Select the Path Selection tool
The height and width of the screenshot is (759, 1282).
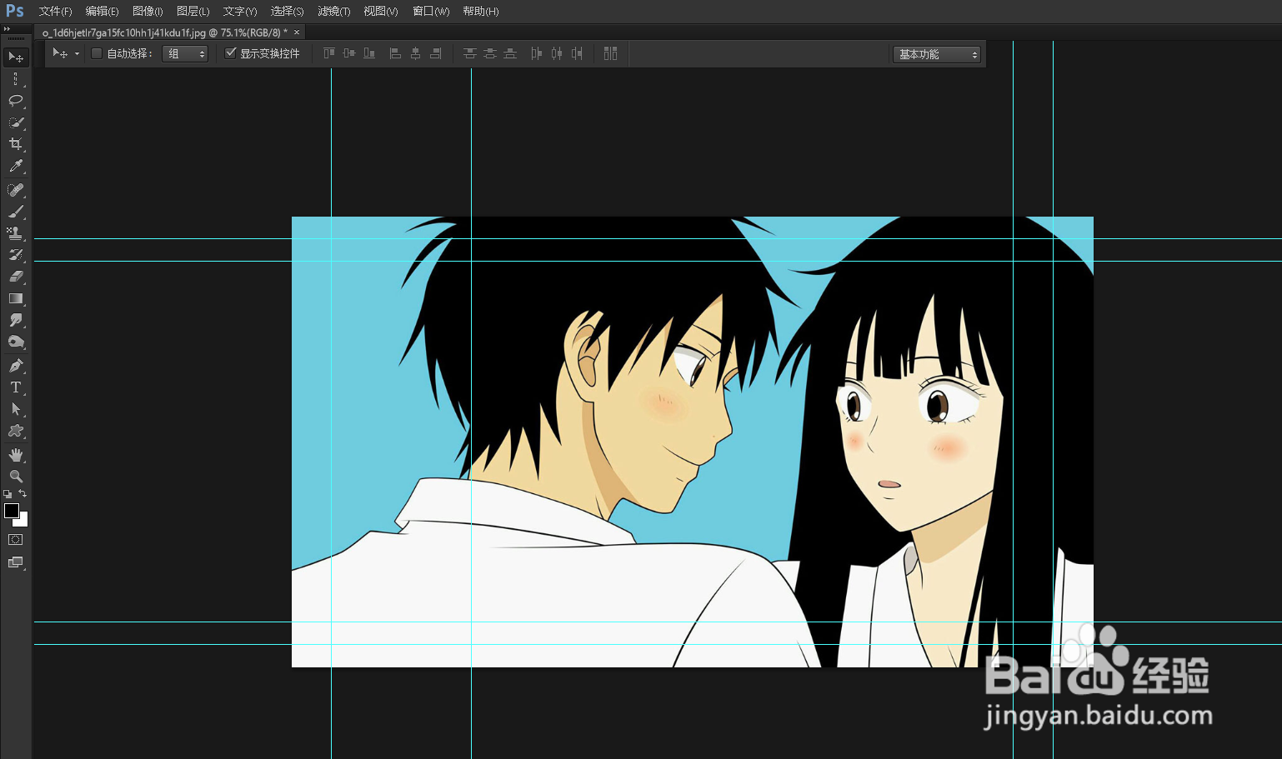[x=16, y=409]
